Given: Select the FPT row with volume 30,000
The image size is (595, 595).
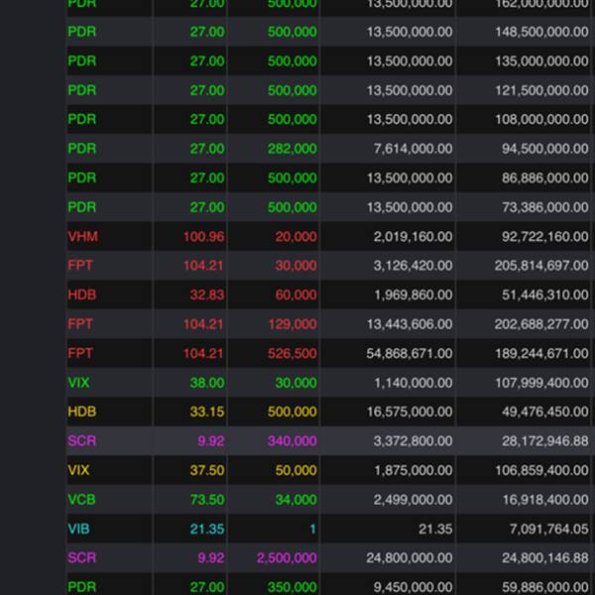Looking at the screenshot, I should 328,265.
